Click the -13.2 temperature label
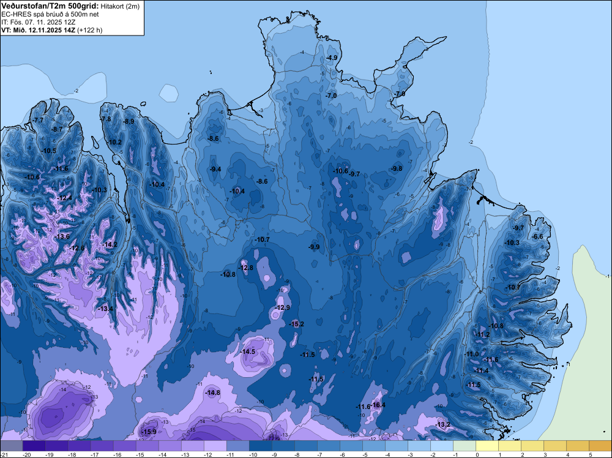The image size is (612, 458). click(442, 424)
